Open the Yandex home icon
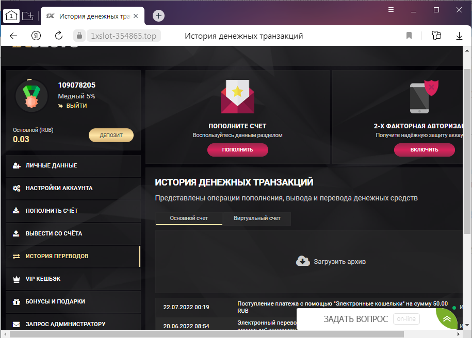The height and width of the screenshot is (338, 472). [x=36, y=36]
